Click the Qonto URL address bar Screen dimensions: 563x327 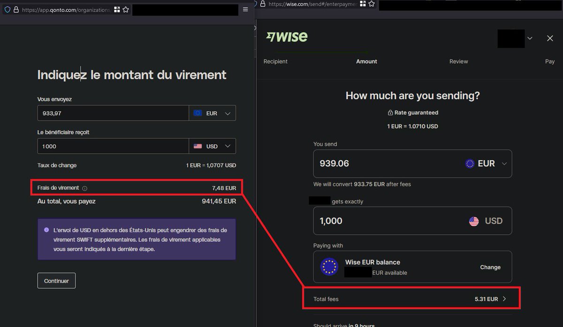point(66,9)
